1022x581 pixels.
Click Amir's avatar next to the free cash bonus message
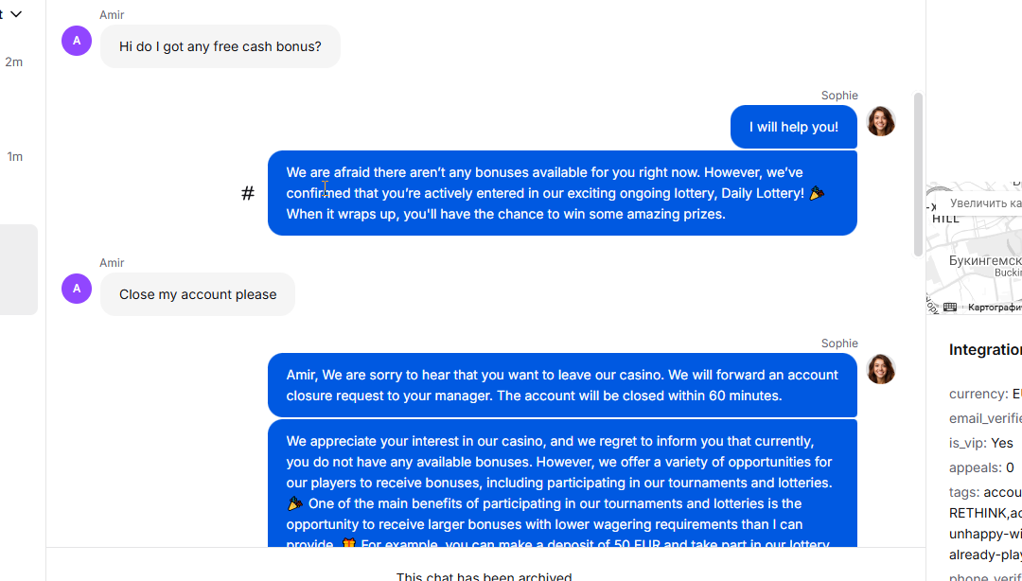coord(77,41)
